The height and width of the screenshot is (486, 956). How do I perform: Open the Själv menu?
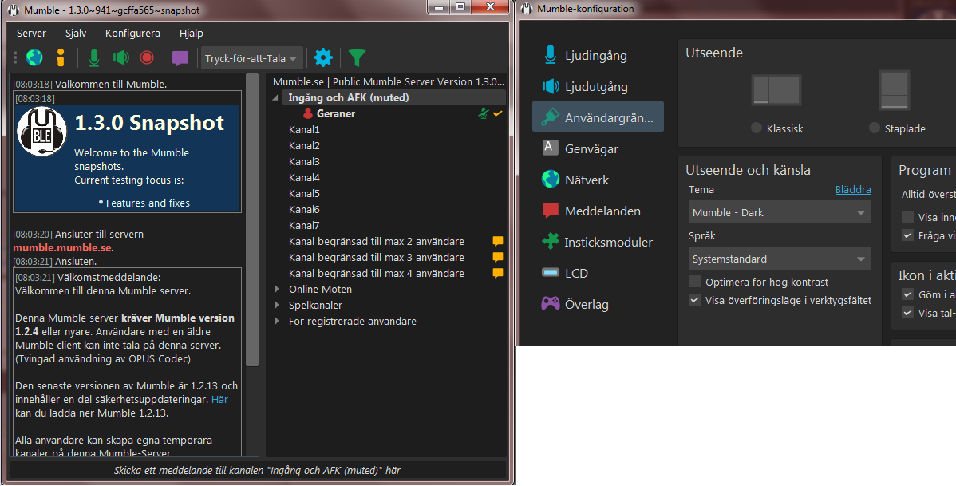pos(76,33)
